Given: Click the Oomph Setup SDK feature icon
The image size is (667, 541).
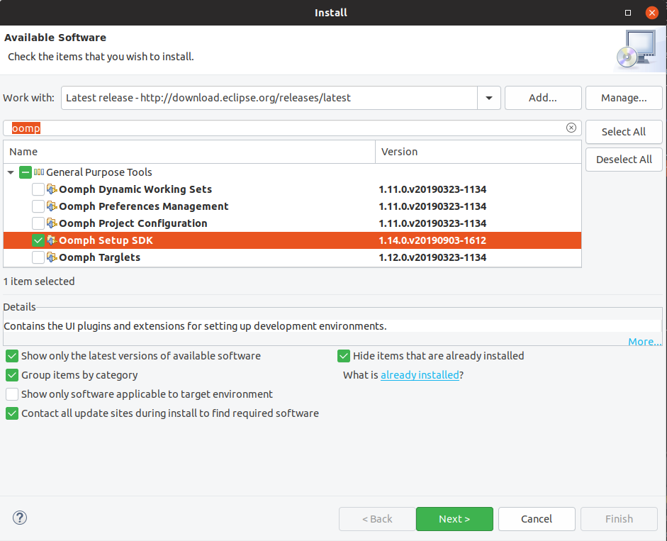Looking at the screenshot, I should 52,240.
